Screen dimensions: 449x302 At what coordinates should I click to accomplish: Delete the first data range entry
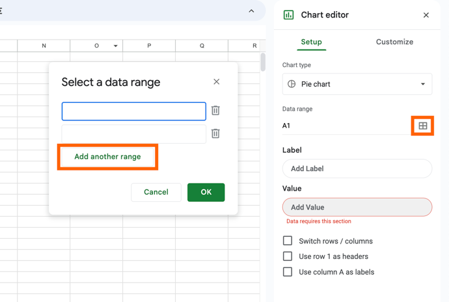click(x=215, y=110)
